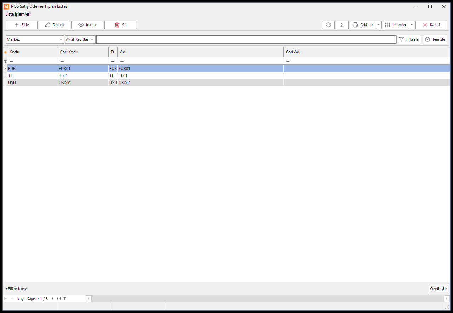Click the horizontal scrollbar left arrow
Viewport: 453px width, 313px height.
pyautogui.click(x=88, y=299)
